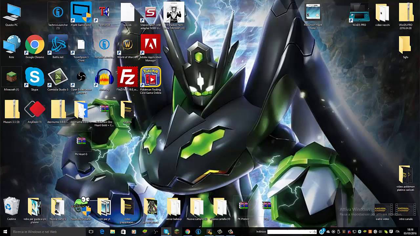The image size is (420, 236).
Task: Open the Windows Store taskbar icon
Action: pos(123,232)
